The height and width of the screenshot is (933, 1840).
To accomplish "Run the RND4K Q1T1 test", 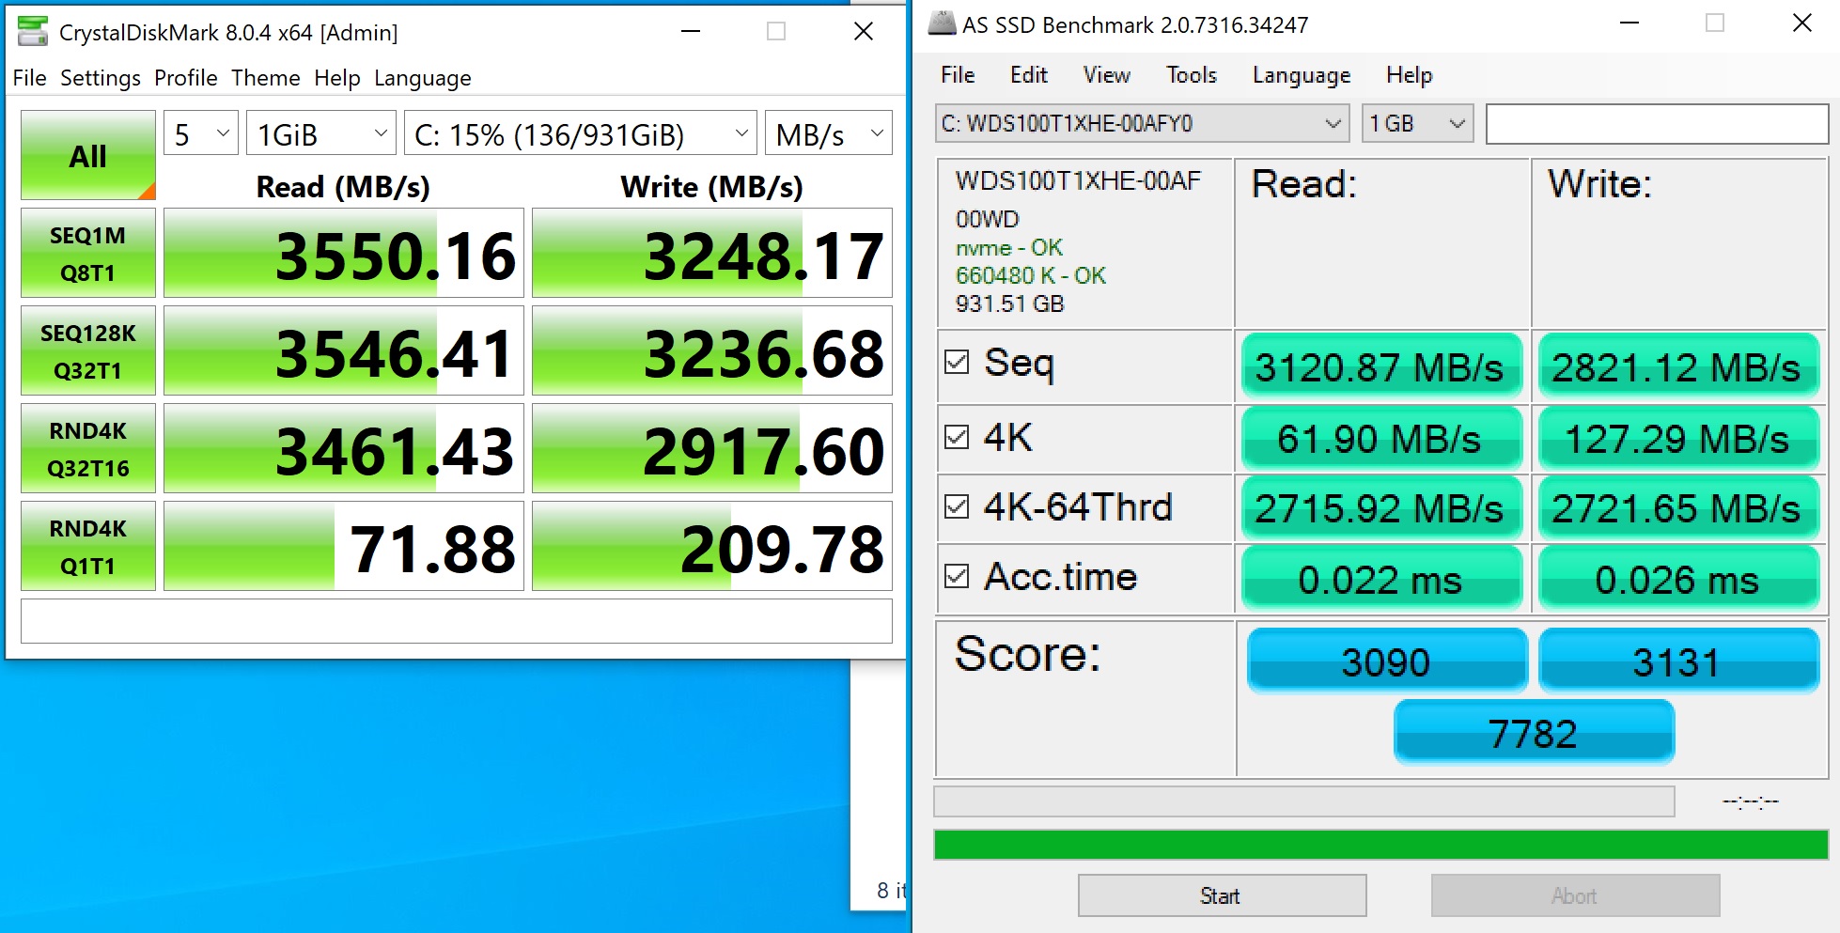I will 88,547.
